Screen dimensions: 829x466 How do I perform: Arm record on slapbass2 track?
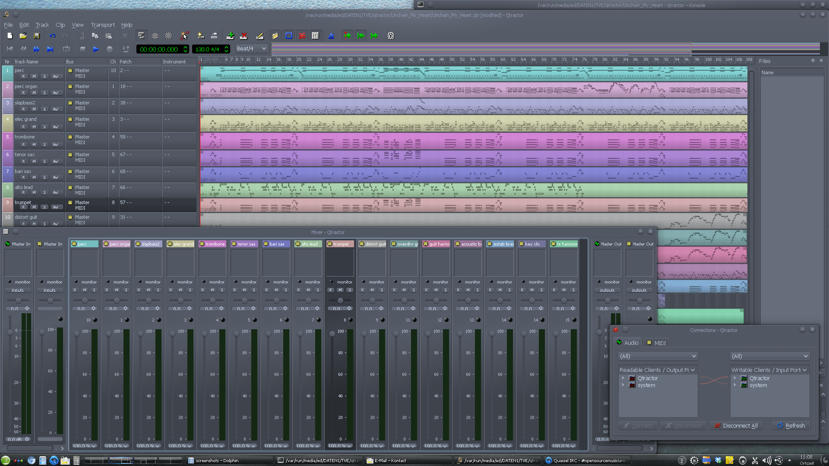click(x=24, y=109)
